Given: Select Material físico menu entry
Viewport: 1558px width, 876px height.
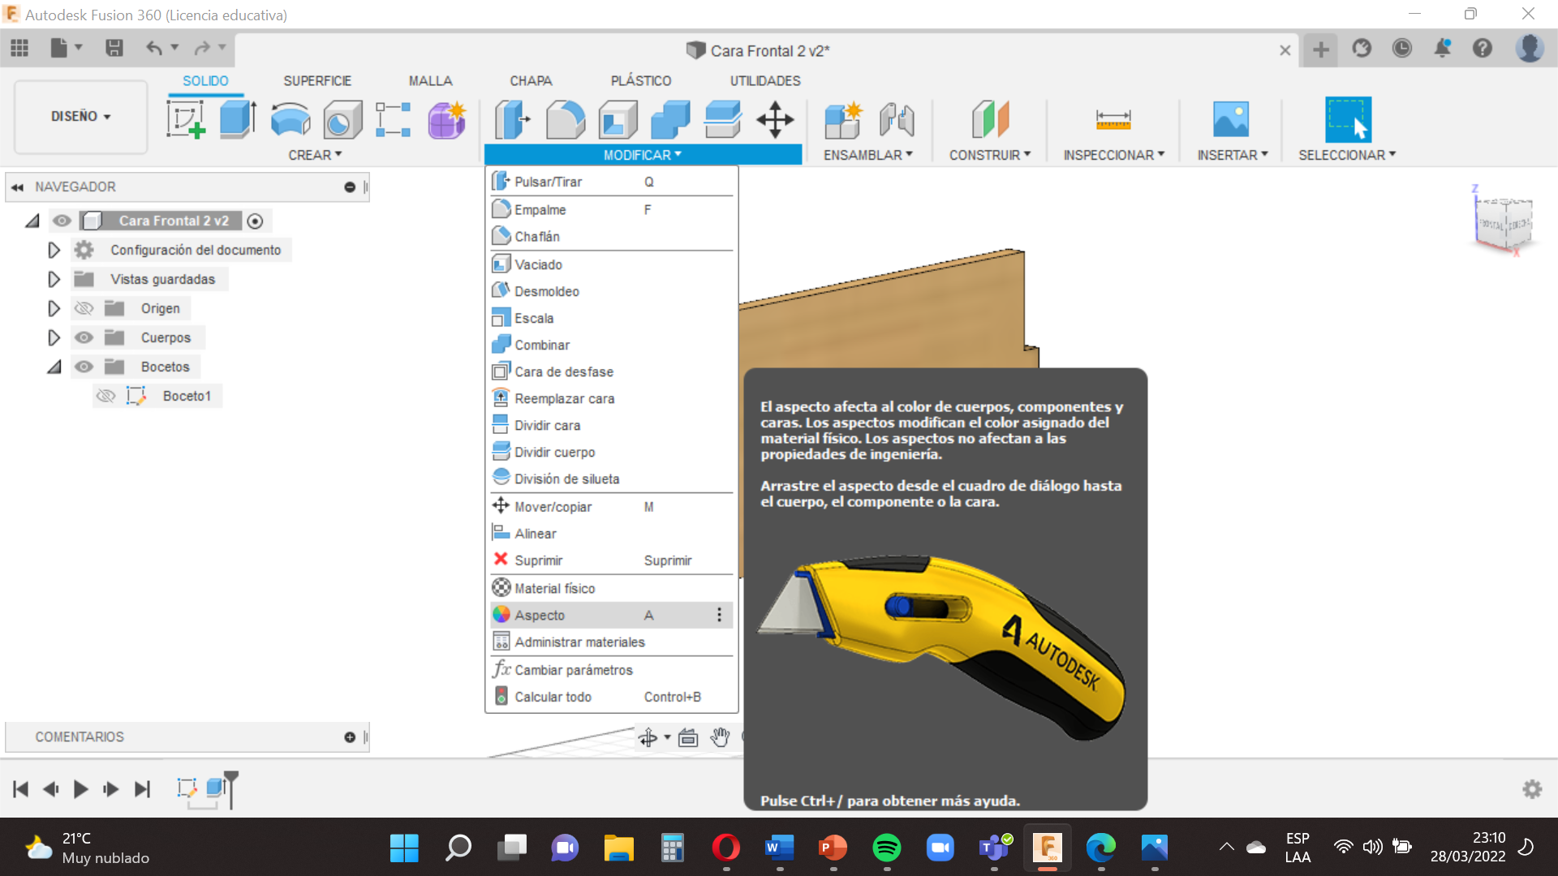Looking at the screenshot, I should click(x=611, y=588).
